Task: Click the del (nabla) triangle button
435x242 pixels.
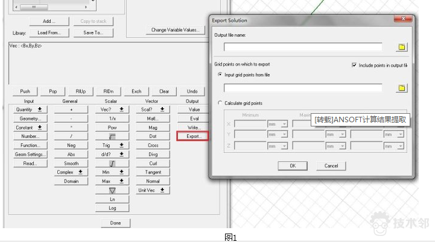Action: click(x=112, y=190)
